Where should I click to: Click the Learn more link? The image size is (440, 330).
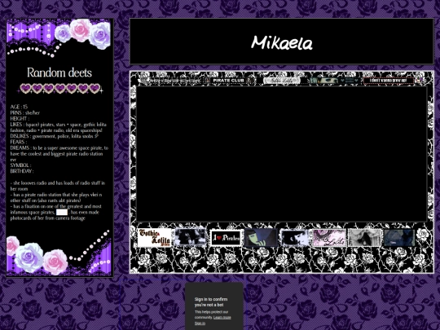point(222,318)
